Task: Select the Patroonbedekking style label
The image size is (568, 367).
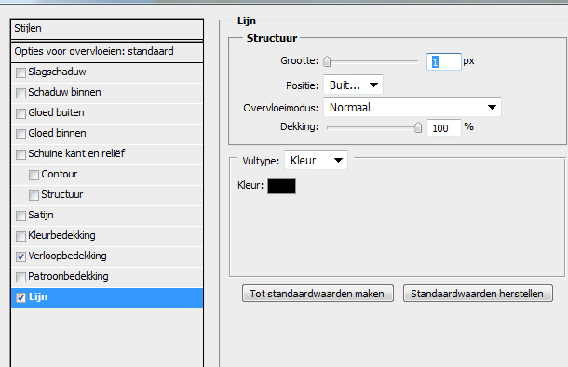Action: coord(68,276)
